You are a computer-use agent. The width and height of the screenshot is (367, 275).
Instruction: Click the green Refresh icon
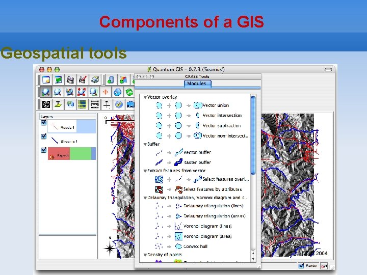[x=129, y=92]
